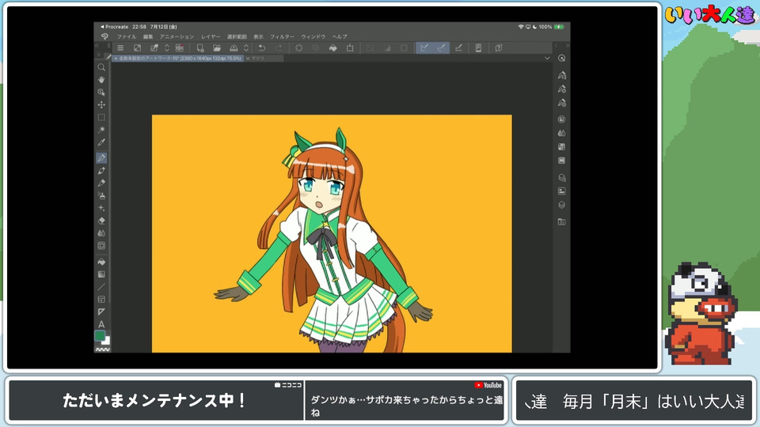Select the Move Layer tool
The height and width of the screenshot is (427, 760).
101,104
